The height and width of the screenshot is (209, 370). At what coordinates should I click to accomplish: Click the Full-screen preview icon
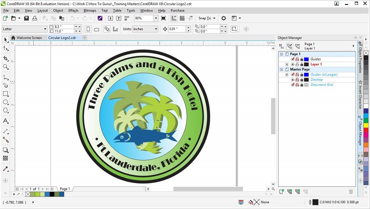tap(163, 18)
